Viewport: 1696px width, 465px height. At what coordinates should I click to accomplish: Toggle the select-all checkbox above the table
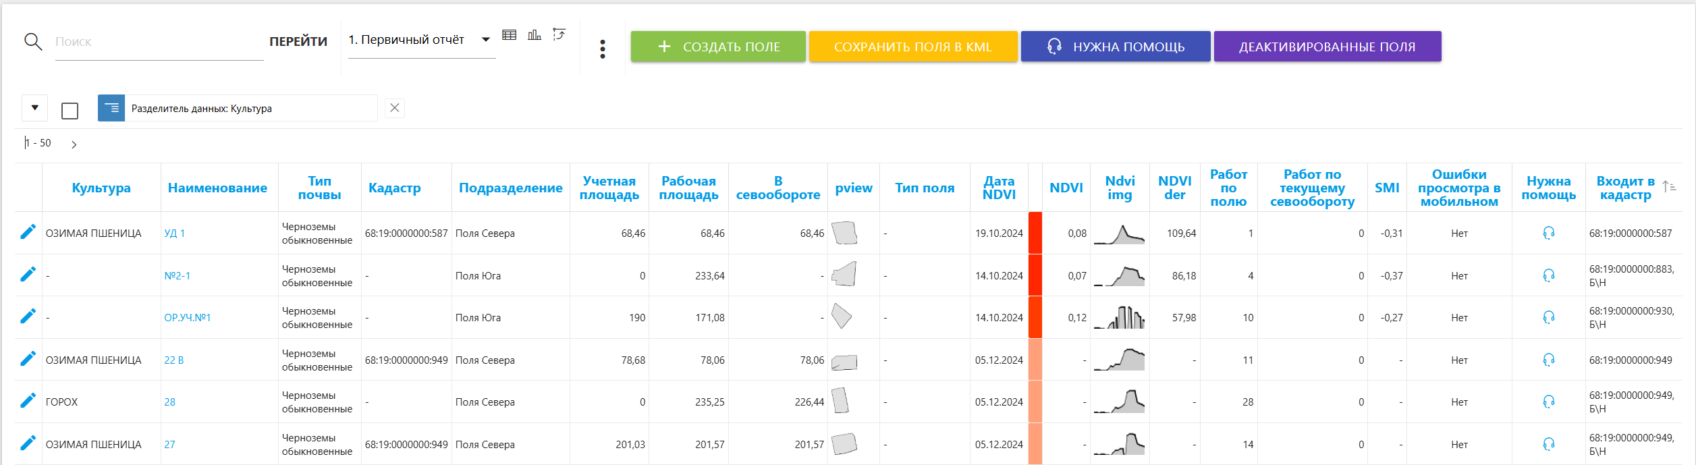click(x=70, y=111)
